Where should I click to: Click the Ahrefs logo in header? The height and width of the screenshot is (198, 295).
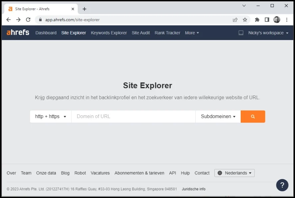coord(18,33)
